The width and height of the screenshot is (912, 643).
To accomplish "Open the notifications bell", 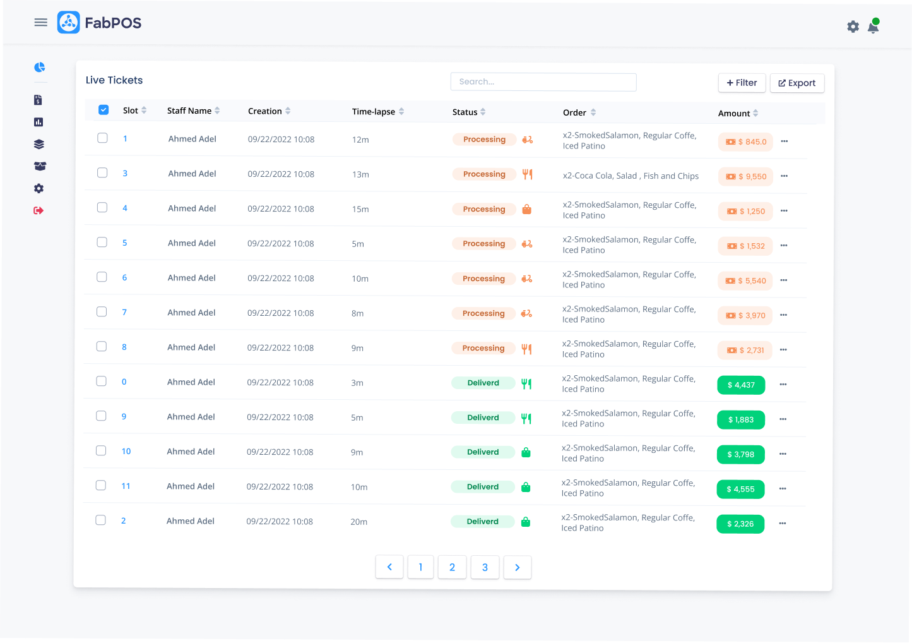I will 874,26.
